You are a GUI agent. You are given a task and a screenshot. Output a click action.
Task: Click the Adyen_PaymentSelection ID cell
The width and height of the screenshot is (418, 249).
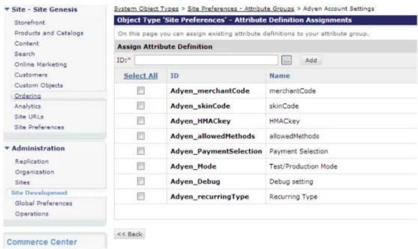(x=216, y=151)
